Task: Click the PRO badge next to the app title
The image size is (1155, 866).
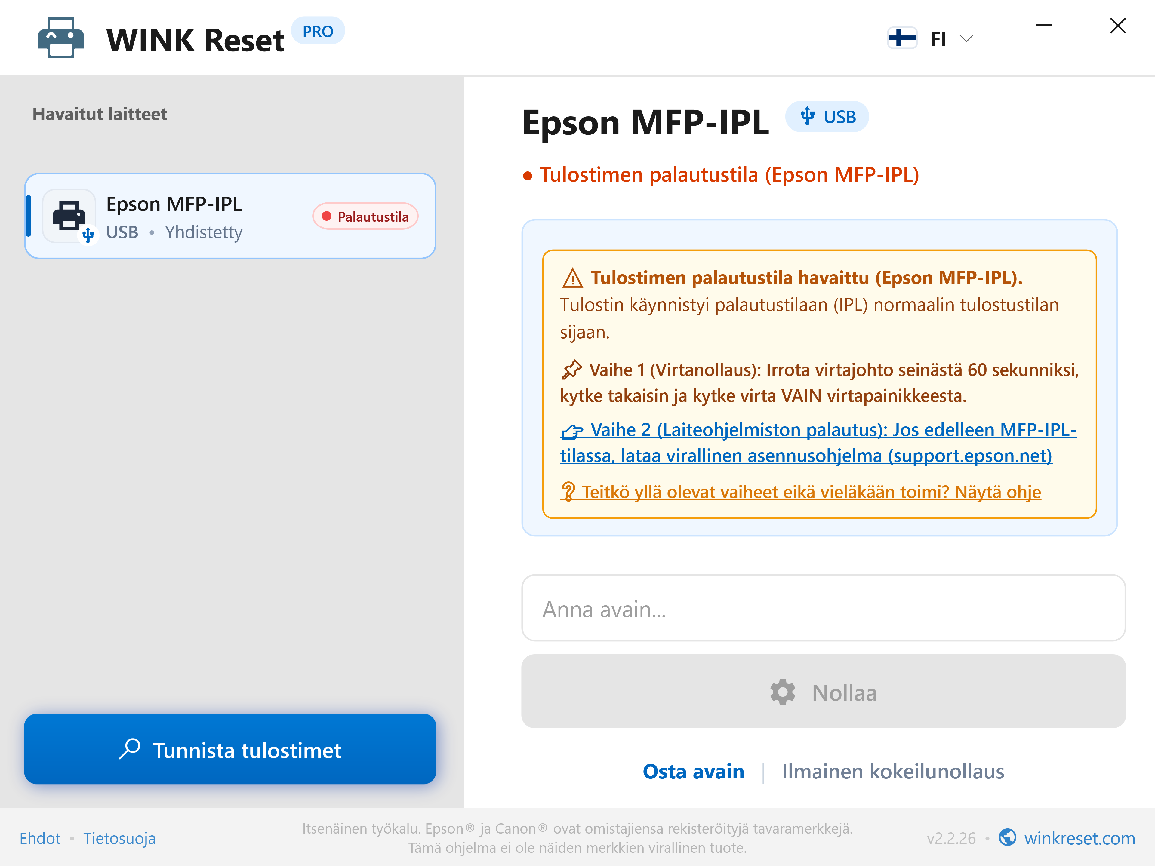Action: (317, 31)
